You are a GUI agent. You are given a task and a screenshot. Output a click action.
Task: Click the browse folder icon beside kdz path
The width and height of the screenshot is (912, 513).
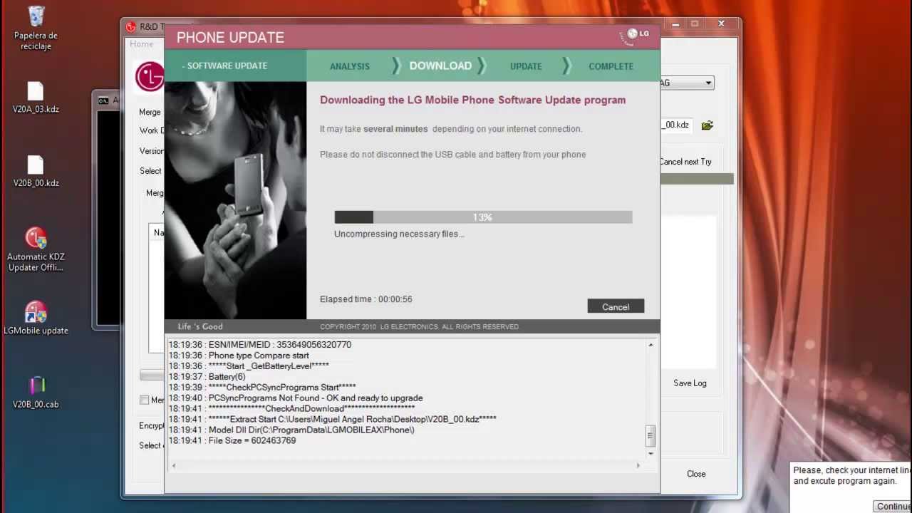[707, 125]
